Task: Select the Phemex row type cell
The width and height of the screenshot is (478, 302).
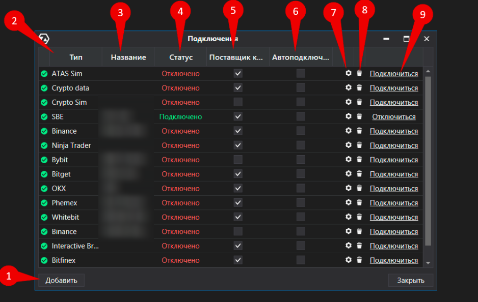Action: (64, 203)
